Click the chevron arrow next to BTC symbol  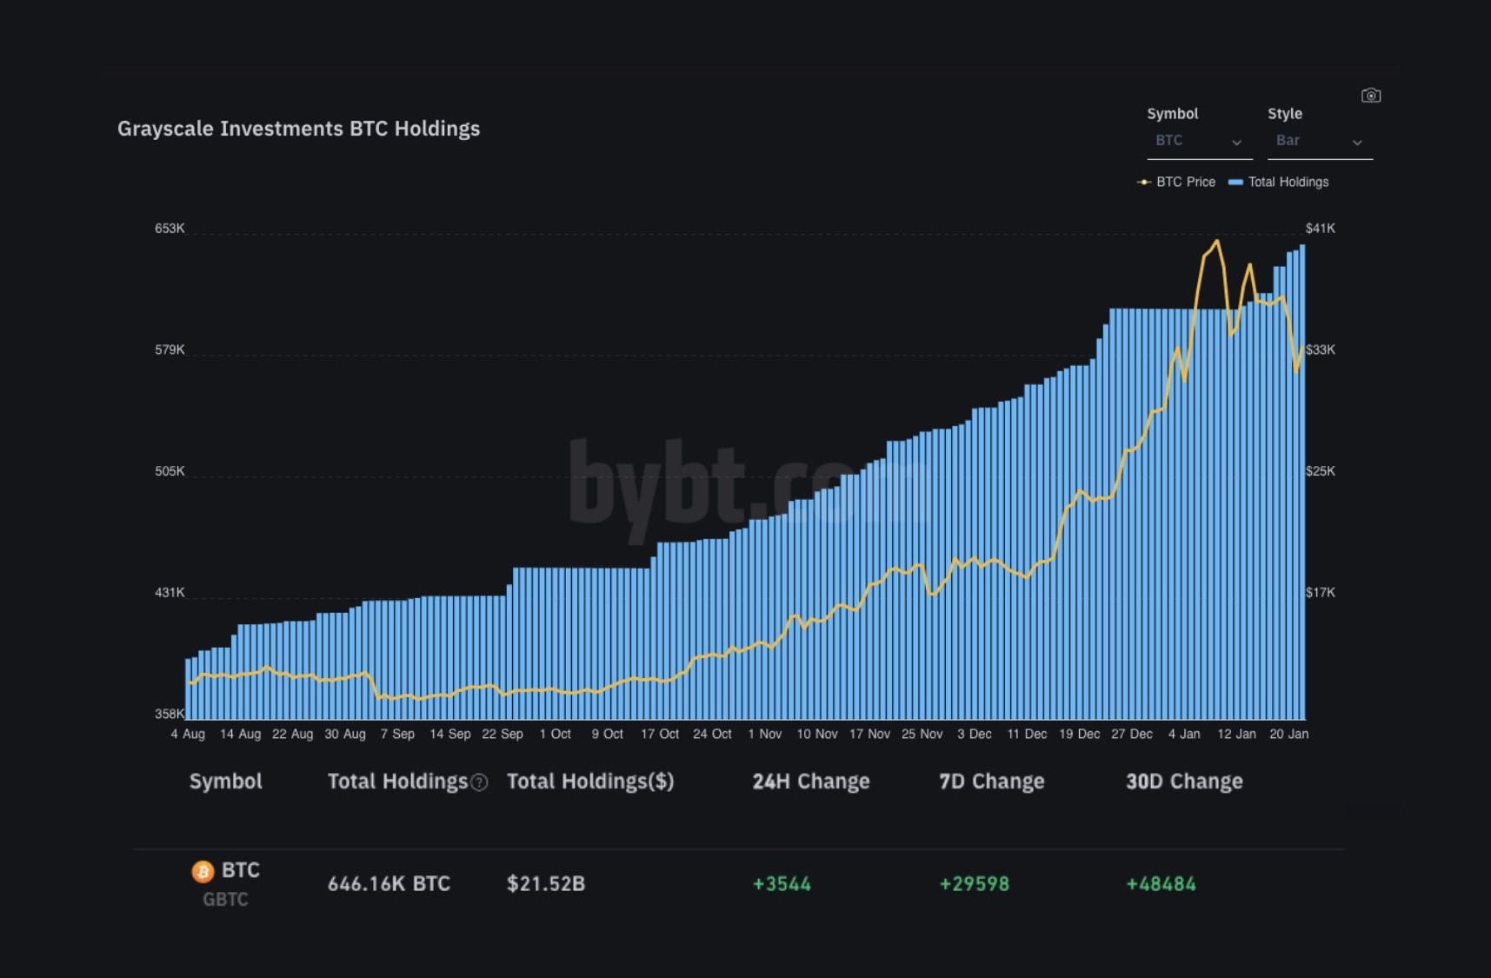pos(1238,141)
